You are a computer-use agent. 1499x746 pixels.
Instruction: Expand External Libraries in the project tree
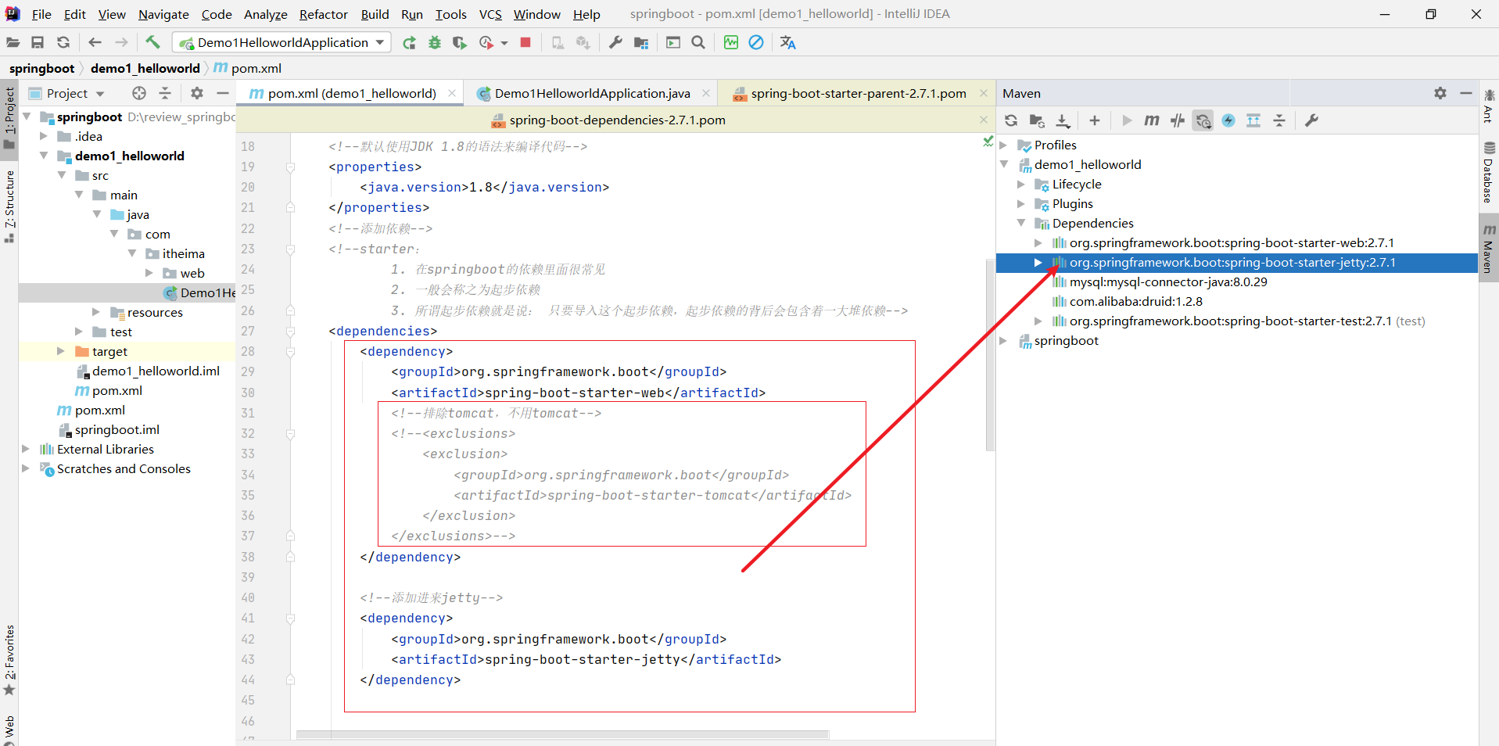(26, 449)
